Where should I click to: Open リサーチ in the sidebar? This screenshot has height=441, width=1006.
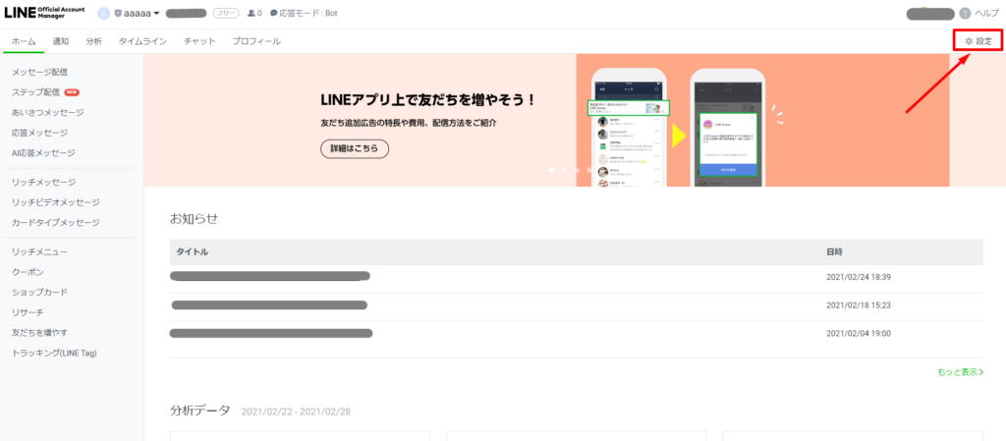coord(28,312)
